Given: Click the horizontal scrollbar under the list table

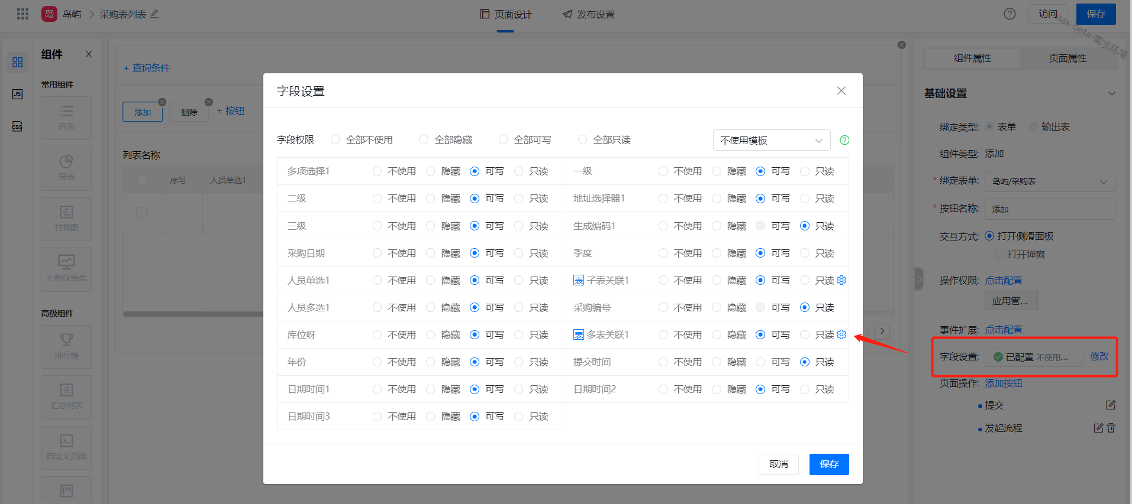Looking at the screenshot, I should [193, 314].
